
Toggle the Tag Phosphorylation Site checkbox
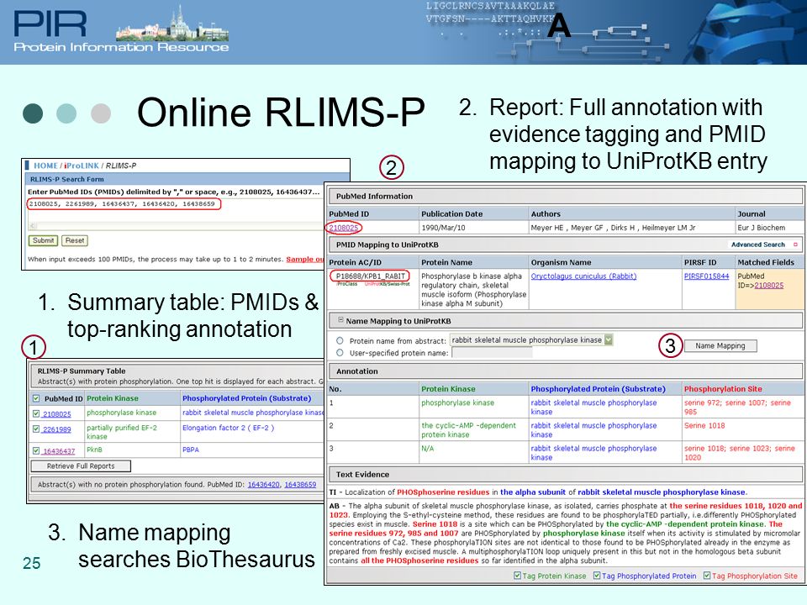point(707,576)
